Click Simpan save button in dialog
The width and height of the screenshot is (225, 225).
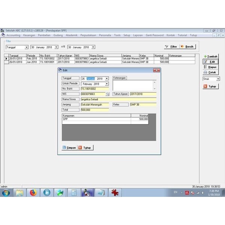69,148
